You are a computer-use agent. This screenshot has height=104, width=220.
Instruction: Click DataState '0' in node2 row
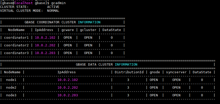click(202, 87)
